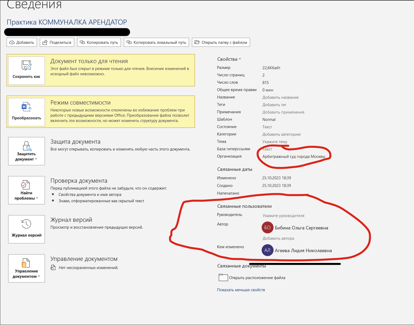This screenshot has height=325, width=414.
Task: Click the Поделиться share button
Action: 57,42
